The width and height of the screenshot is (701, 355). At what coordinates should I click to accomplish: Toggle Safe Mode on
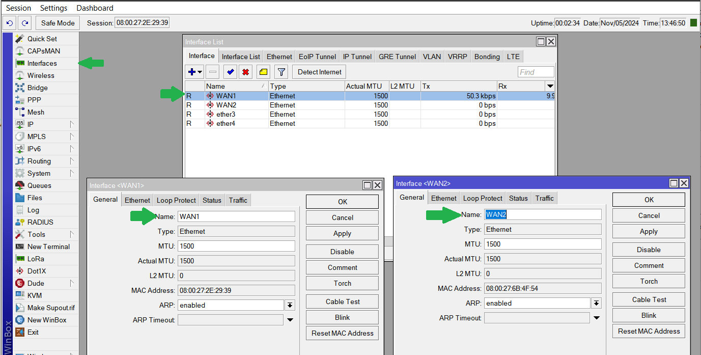[57, 22]
